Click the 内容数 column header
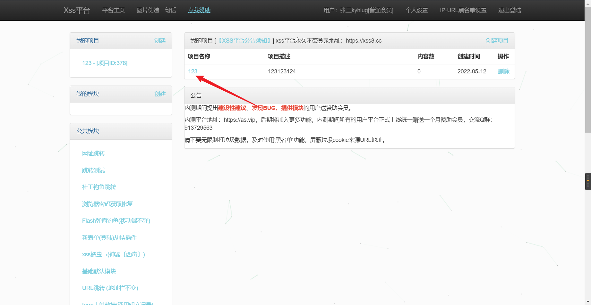 (426, 56)
